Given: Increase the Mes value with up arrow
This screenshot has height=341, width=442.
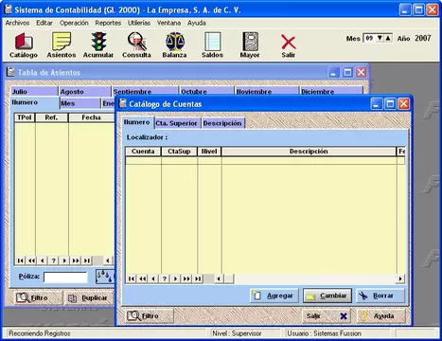Looking at the screenshot, I should [x=388, y=38].
